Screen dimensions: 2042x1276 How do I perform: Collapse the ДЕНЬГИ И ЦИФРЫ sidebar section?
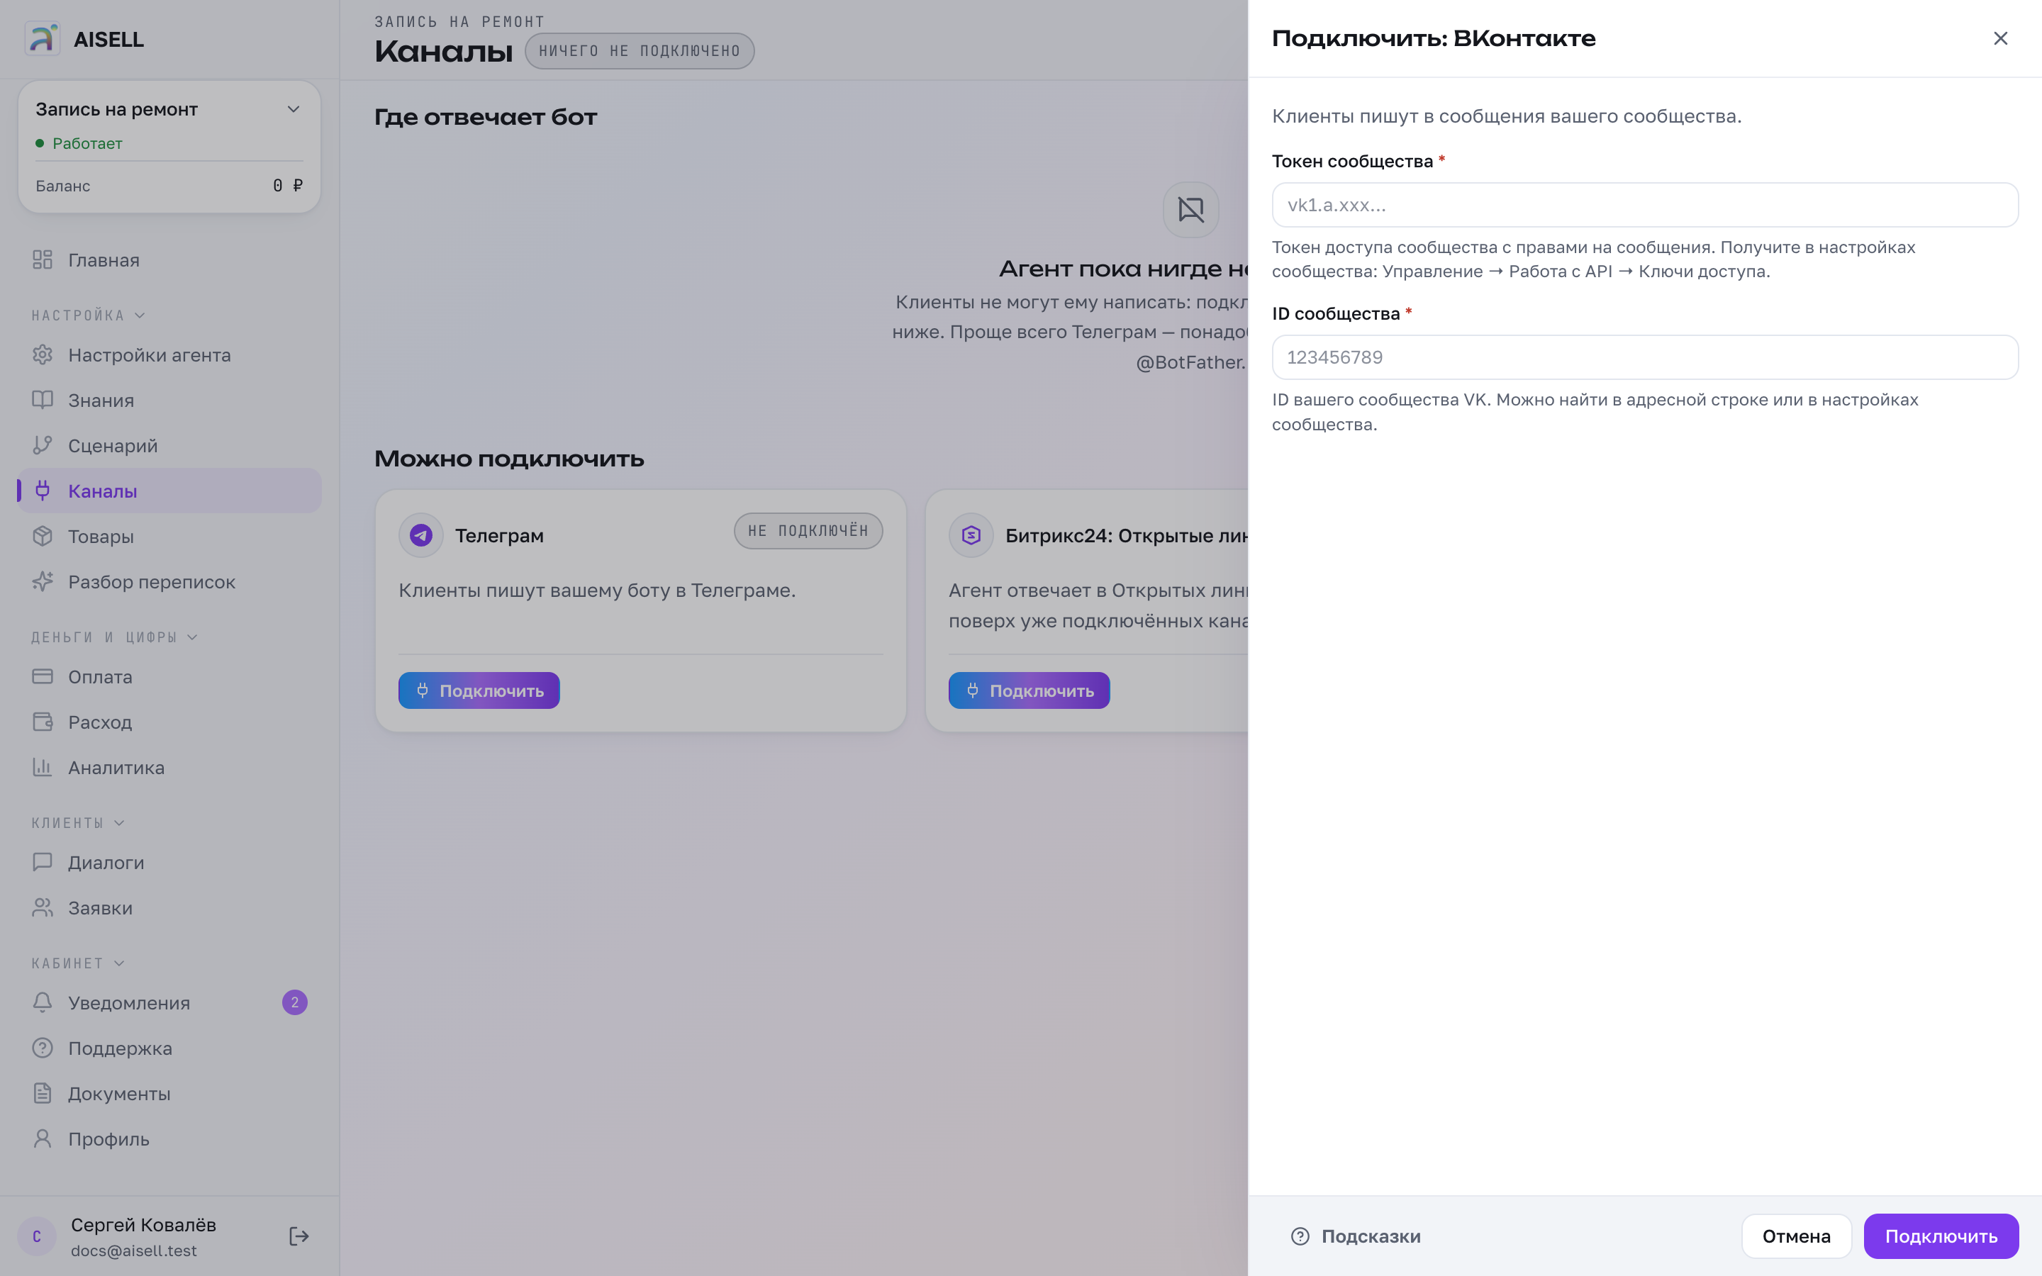pos(115,637)
